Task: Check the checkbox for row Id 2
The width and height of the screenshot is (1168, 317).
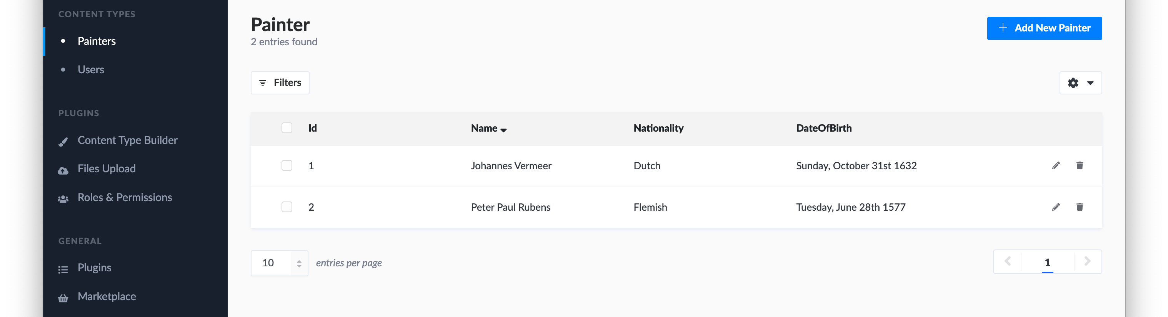Action: pyautogui.click(x=287, y=207)
